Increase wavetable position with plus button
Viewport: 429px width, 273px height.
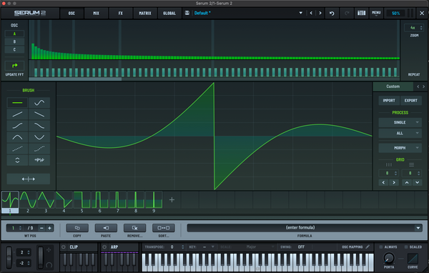[x=50, y=228]
